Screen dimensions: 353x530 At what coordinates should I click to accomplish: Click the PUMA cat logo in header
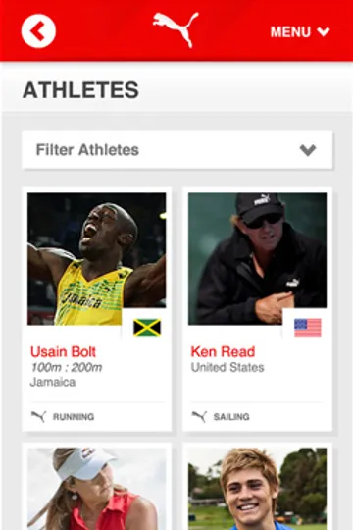[176, 29]
